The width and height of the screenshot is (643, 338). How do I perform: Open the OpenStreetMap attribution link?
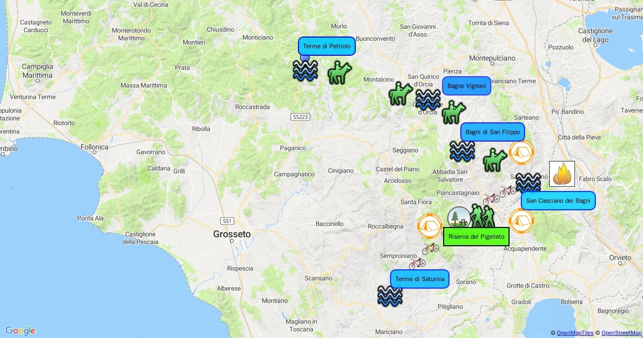622,333
